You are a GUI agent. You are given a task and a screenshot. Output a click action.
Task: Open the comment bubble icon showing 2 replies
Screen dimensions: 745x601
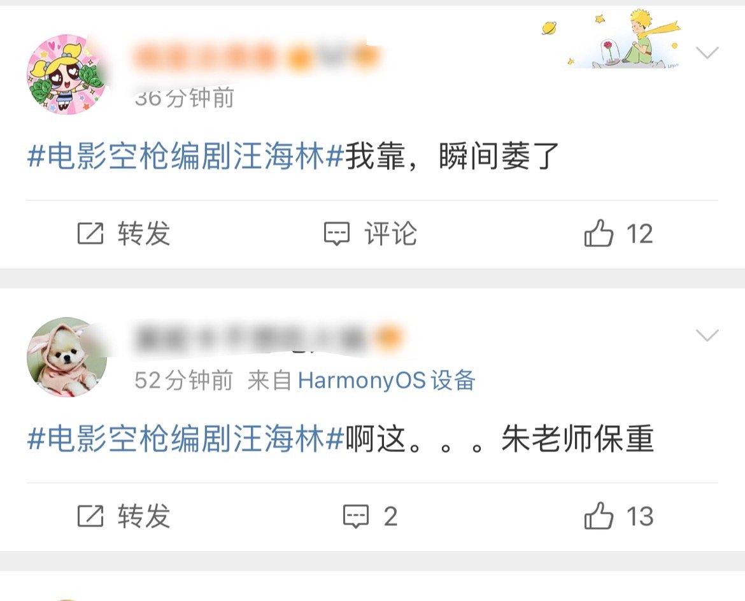[x=356, y=516]
